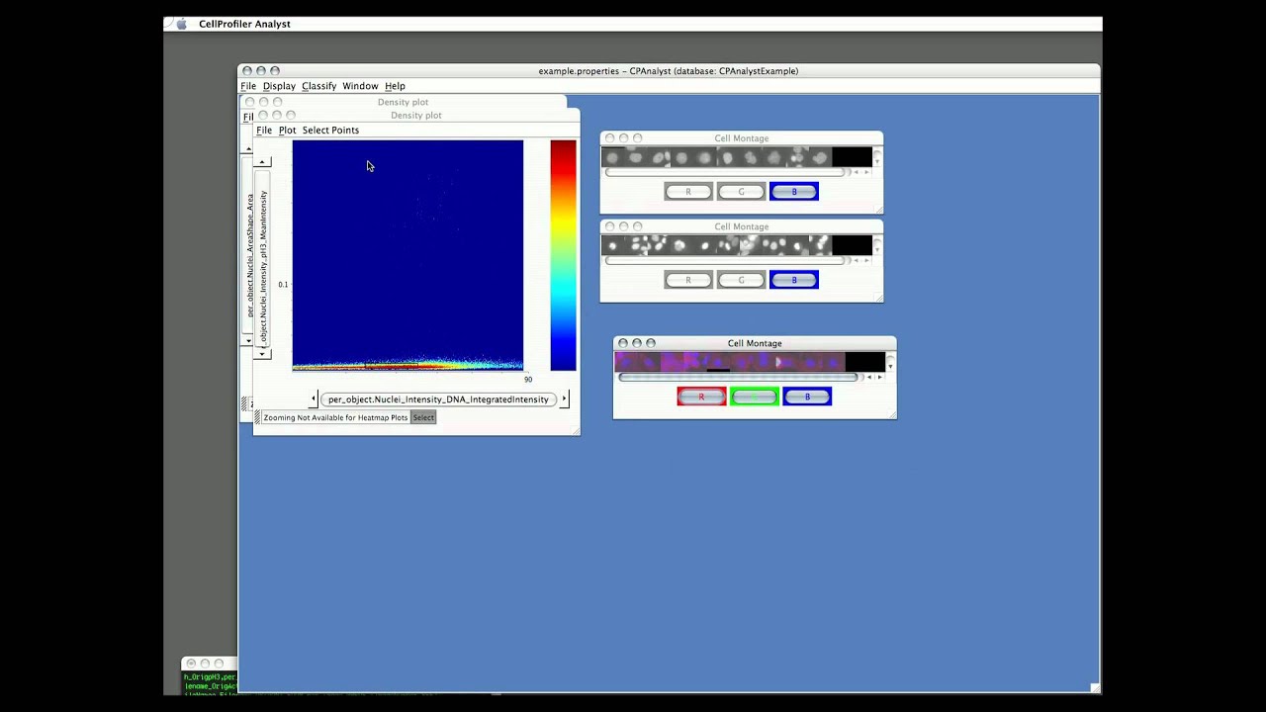The image size is (1266, 712).
Task: Click the down arrow below AreaShape_Area axis
Action: pos(247,340)
